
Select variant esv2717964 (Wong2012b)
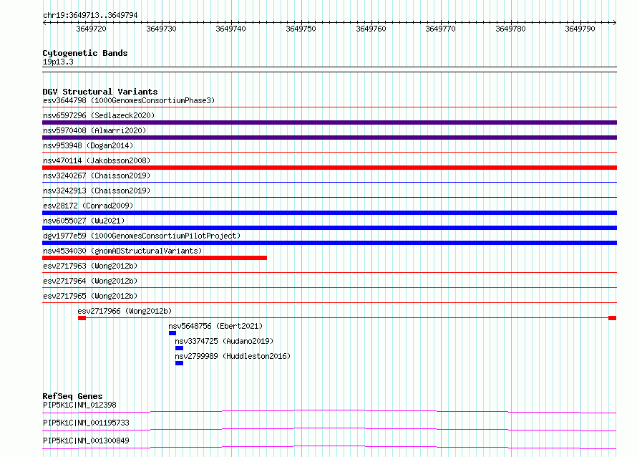(x=90, y=281)
